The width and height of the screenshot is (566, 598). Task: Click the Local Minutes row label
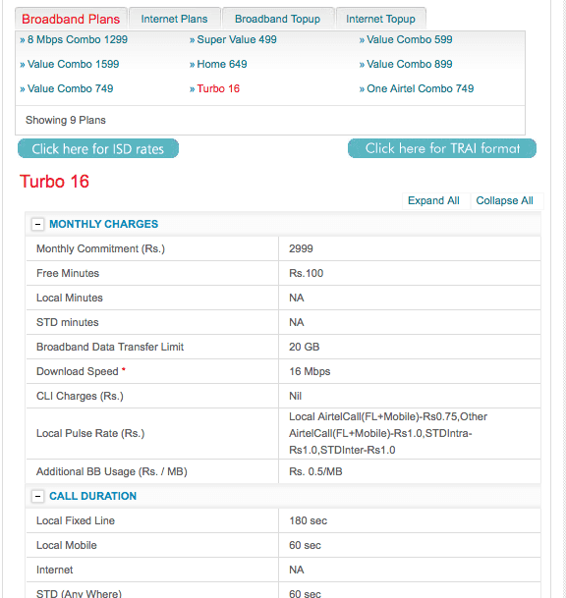(x=70, y=298)
